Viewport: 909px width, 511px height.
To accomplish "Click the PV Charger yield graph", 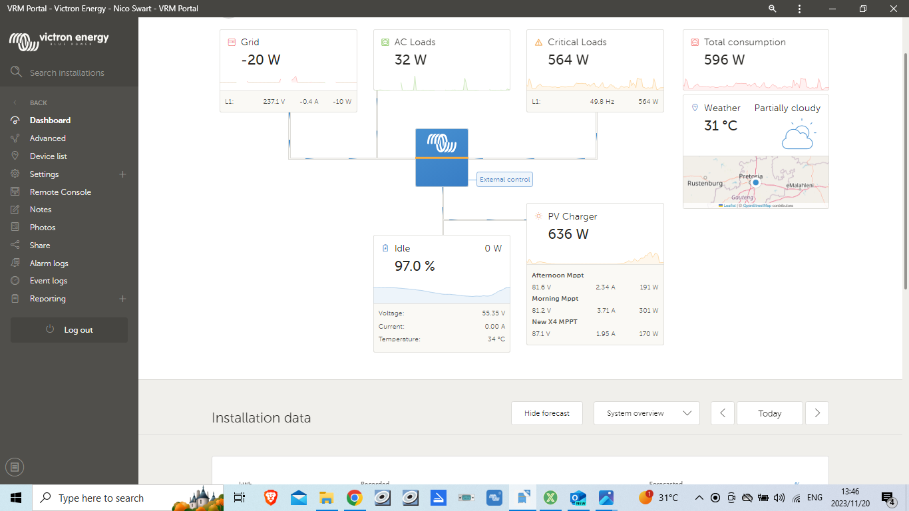I will [595, 257].
